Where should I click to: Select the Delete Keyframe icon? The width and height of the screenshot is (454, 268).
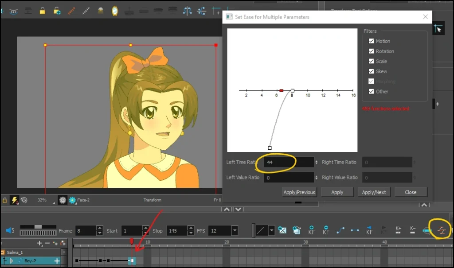(326, 231)
